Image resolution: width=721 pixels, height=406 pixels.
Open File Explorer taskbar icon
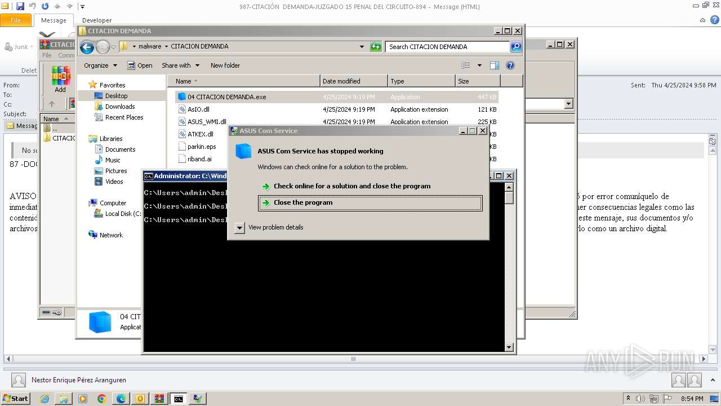click(x=64, y=399)
